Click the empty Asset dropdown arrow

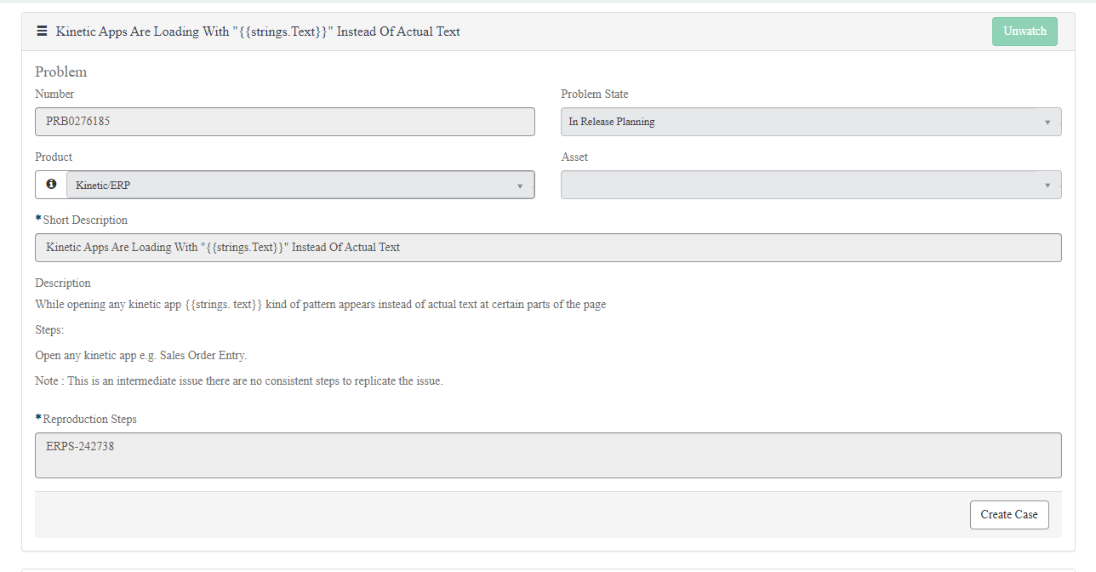pos(1047,186)
